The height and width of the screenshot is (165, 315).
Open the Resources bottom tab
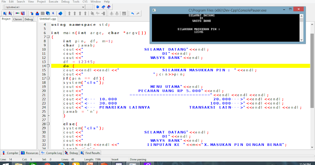[x=30, y=153]
